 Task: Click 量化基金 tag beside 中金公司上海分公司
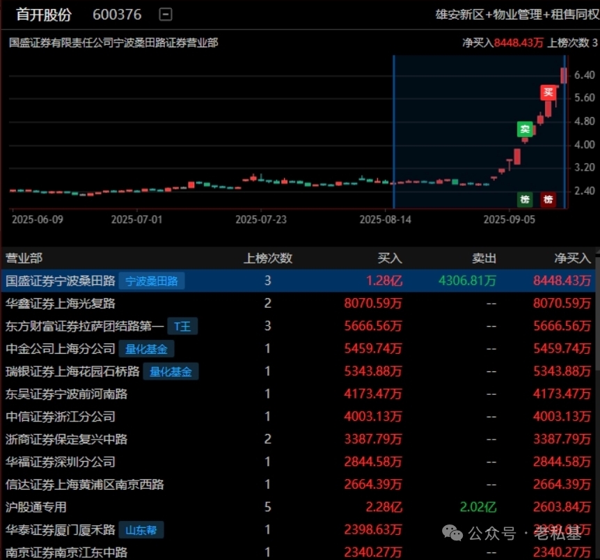click(146, 349)
